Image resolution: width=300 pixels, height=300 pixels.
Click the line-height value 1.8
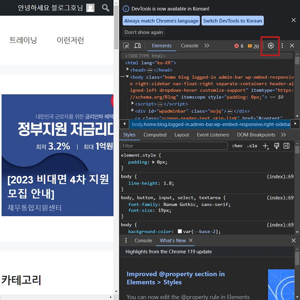click(x=168, y=183)
